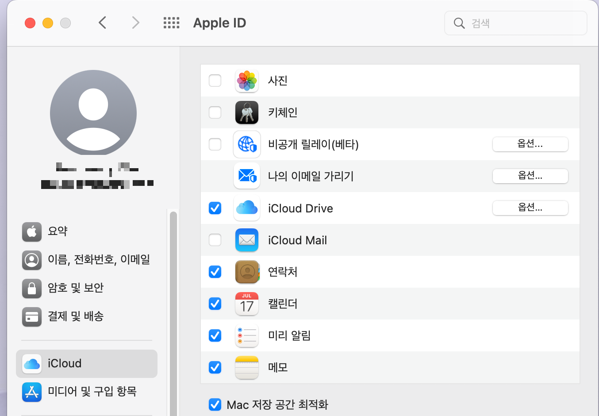
Task: Go back with the left arrow
Action: pos(102,23)
